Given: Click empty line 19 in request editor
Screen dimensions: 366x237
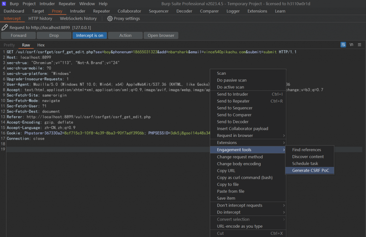Looking at the screenshot, I should pyautogui.click(x=107, y=149).
